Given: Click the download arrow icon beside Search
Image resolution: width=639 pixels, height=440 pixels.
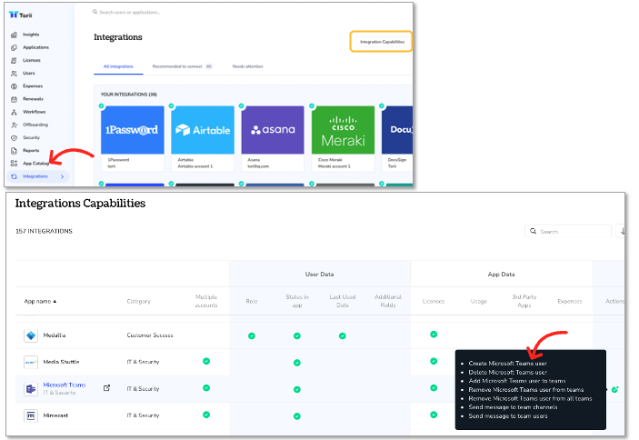Looking at the screenshot, I should coord(622,232).
